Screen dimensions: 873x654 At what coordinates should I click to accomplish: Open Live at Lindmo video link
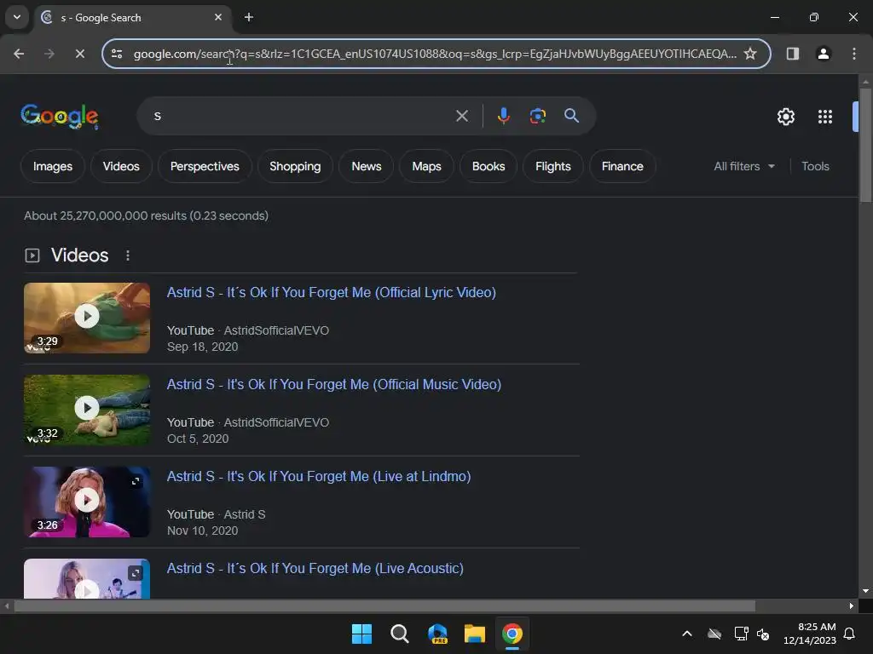[x=319, y=477]
